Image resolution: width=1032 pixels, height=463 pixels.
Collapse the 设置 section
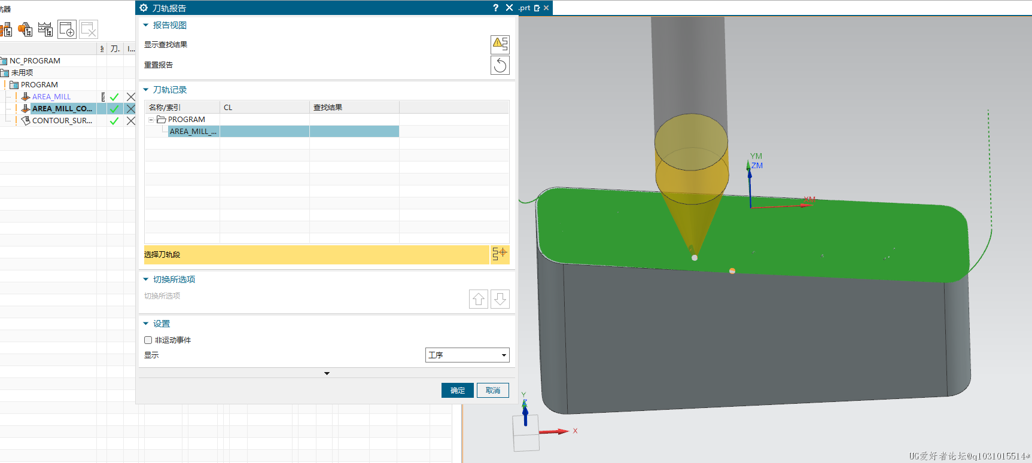pyautogui.click(x=145, y=324)
